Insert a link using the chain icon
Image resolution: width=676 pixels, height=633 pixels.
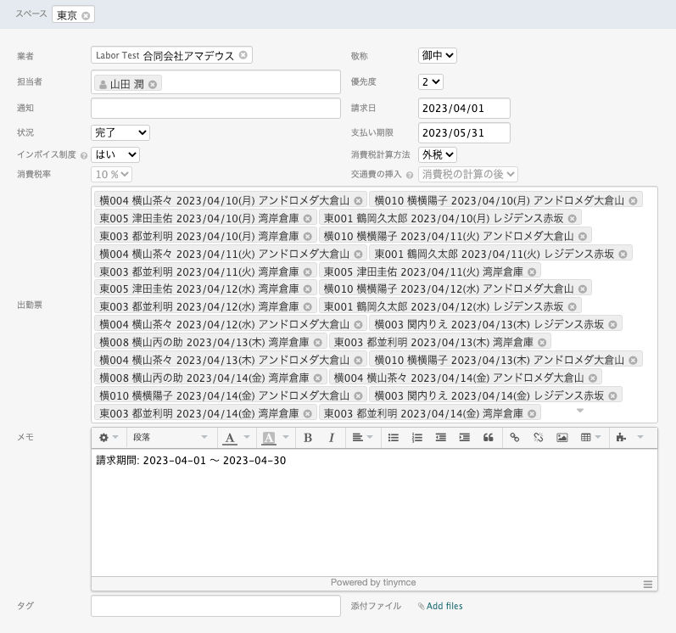click(x=514, y=438)
